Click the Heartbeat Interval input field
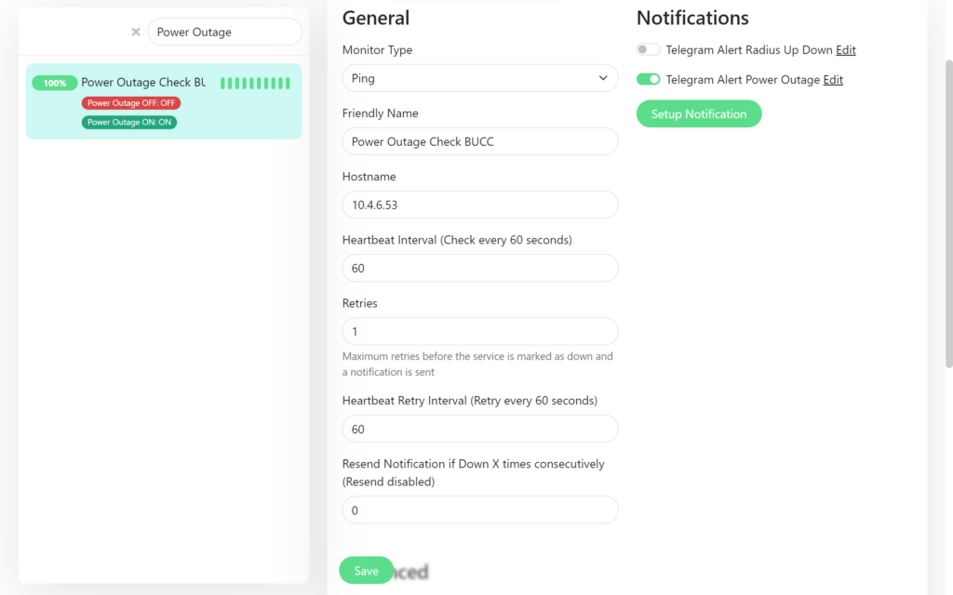The height and width of the screenshot is (595, 953). [x=479, y=268]
